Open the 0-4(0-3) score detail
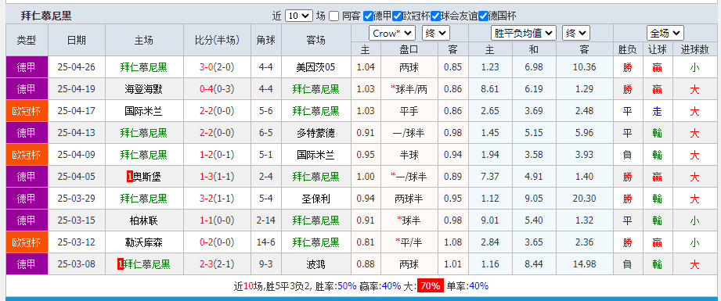 pos(217,90)
